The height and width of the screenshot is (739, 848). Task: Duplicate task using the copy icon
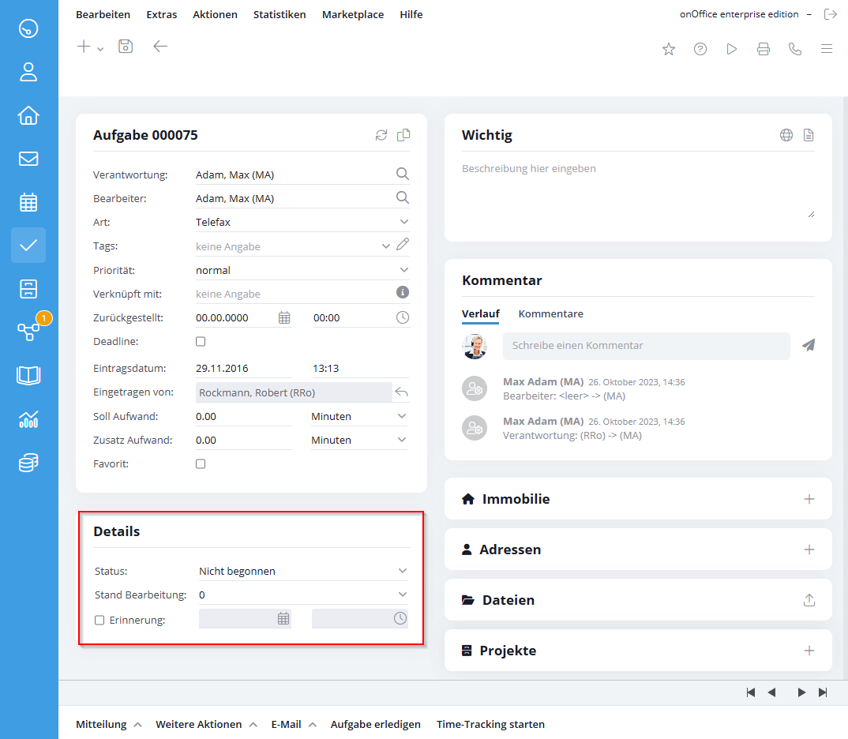403,135
